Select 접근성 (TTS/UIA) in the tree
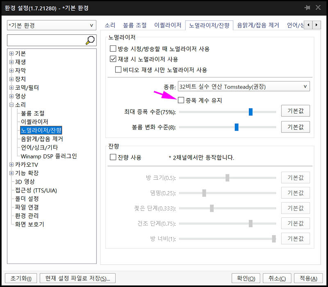This screenshot has height=287, width=328. [x=36, y=190]
